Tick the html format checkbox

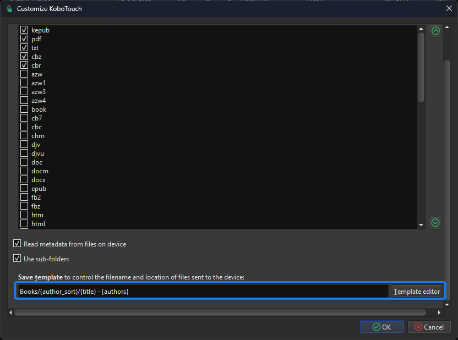coord(24,223)
